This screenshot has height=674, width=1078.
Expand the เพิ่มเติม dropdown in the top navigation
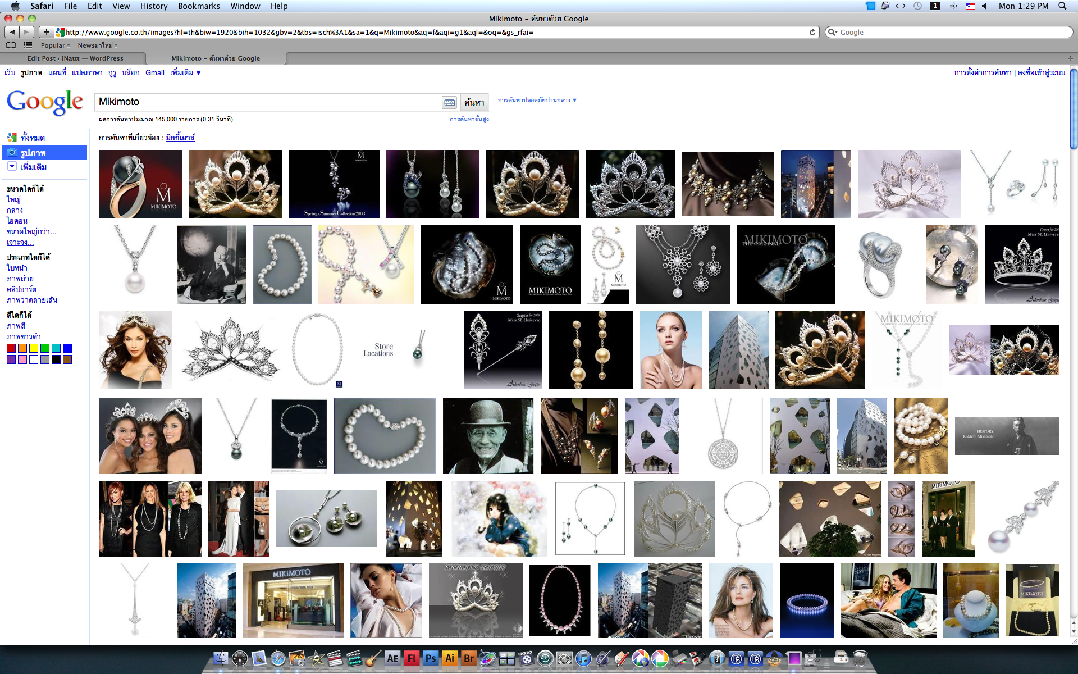click(186, 72)
